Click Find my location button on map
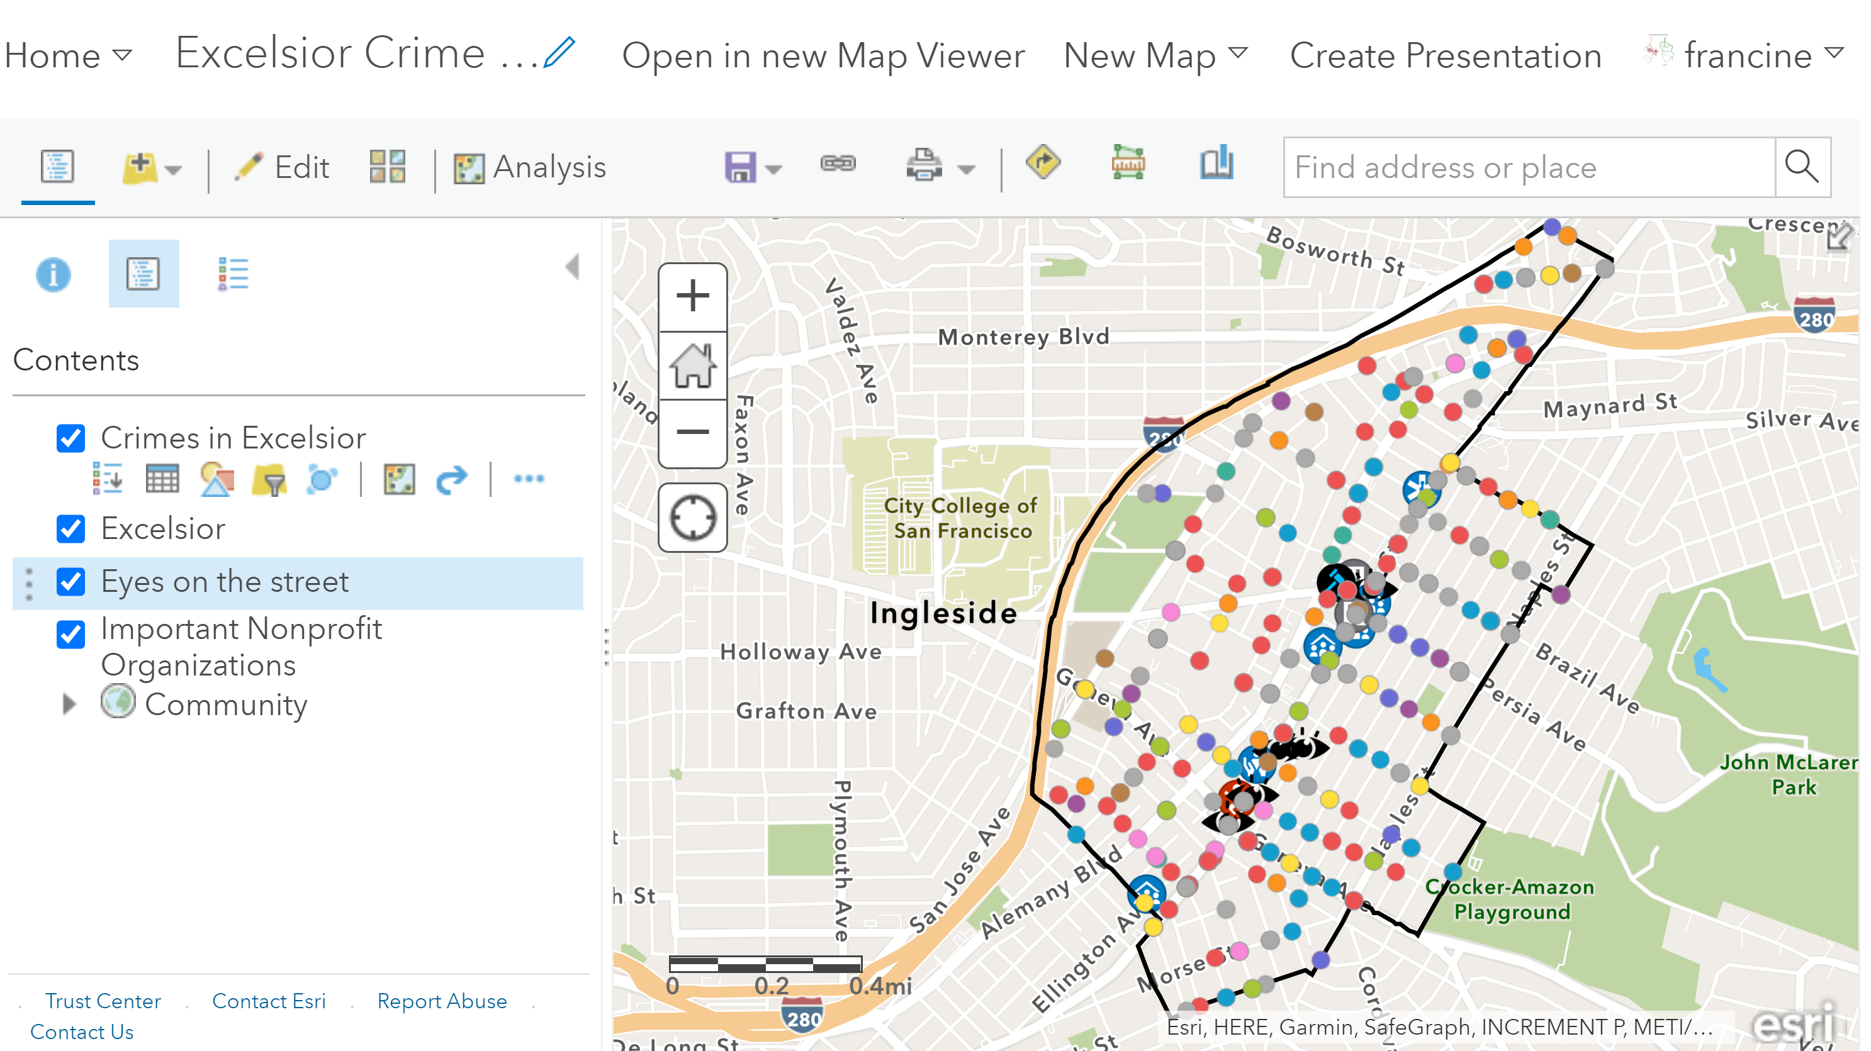This screenshot has width=1871, height=1051. 692,518
